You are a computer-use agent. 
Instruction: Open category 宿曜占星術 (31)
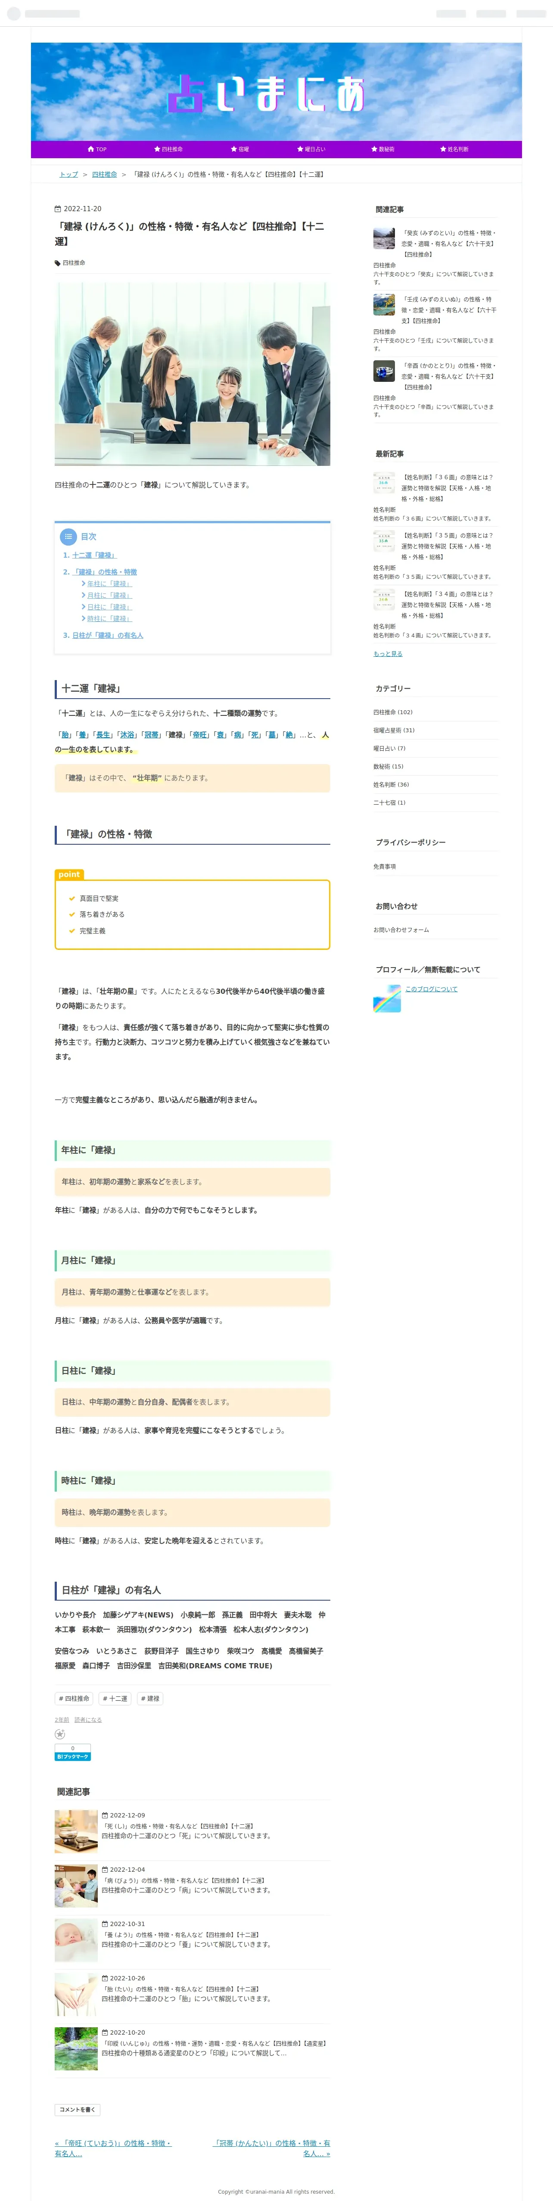click(x=393, y=731)
